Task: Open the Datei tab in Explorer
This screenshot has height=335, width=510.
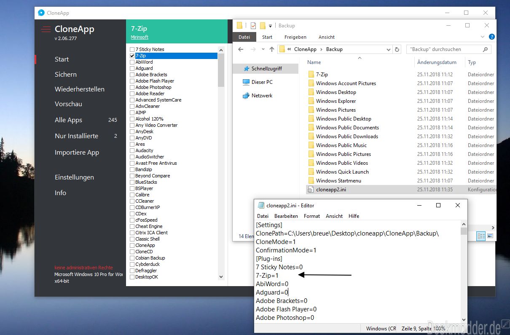Action: coord(244,37)
